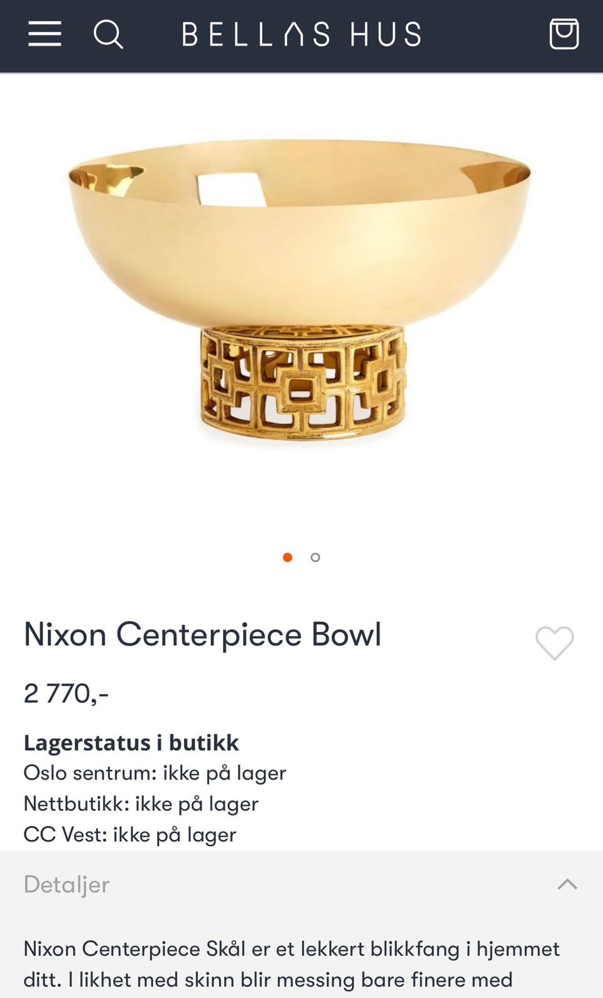
Task: Select the Lagerstatus i butikk heading
Action: click(x=131, y=743)
